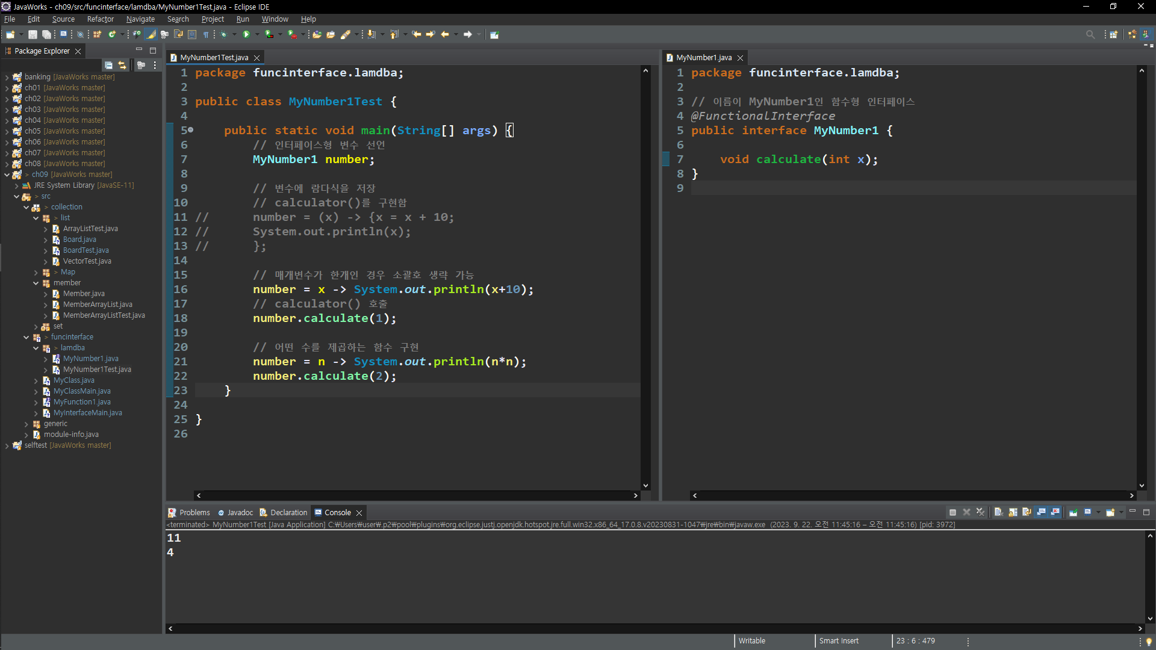Open the Refactor menu
The image size is (1156, 650).
pos(100,19)
